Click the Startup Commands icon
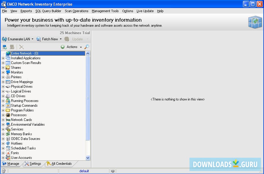The height and width of the screenshot is (174, 264). pyautogui.click(x=8, y=106)
